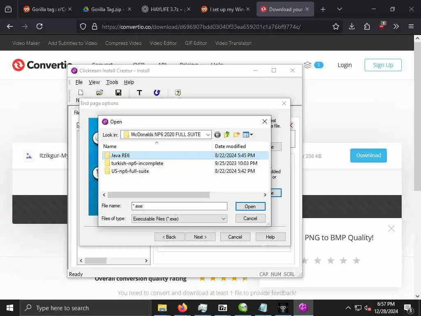421x316 pixels.
Task: Click the Open folder icon in Install Creator toolbar
Action: pyautogui.click(x=99, y=93)
